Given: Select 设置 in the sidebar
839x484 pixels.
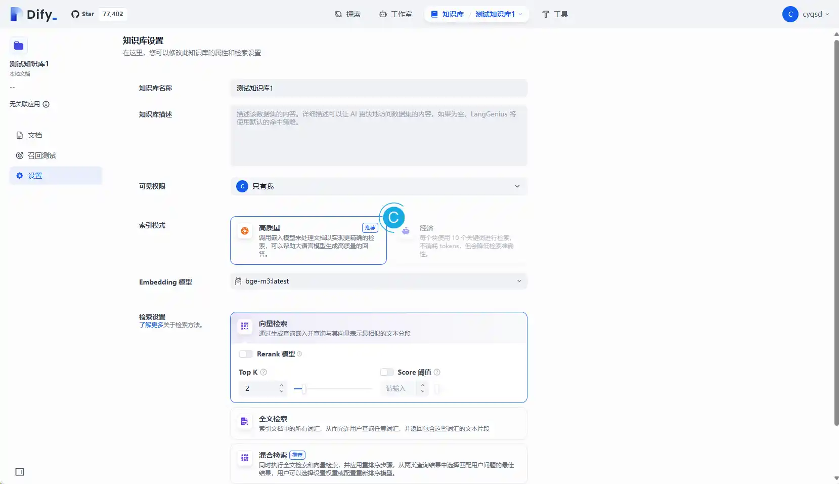Looking at the screenshot, I should click(56, 176).
